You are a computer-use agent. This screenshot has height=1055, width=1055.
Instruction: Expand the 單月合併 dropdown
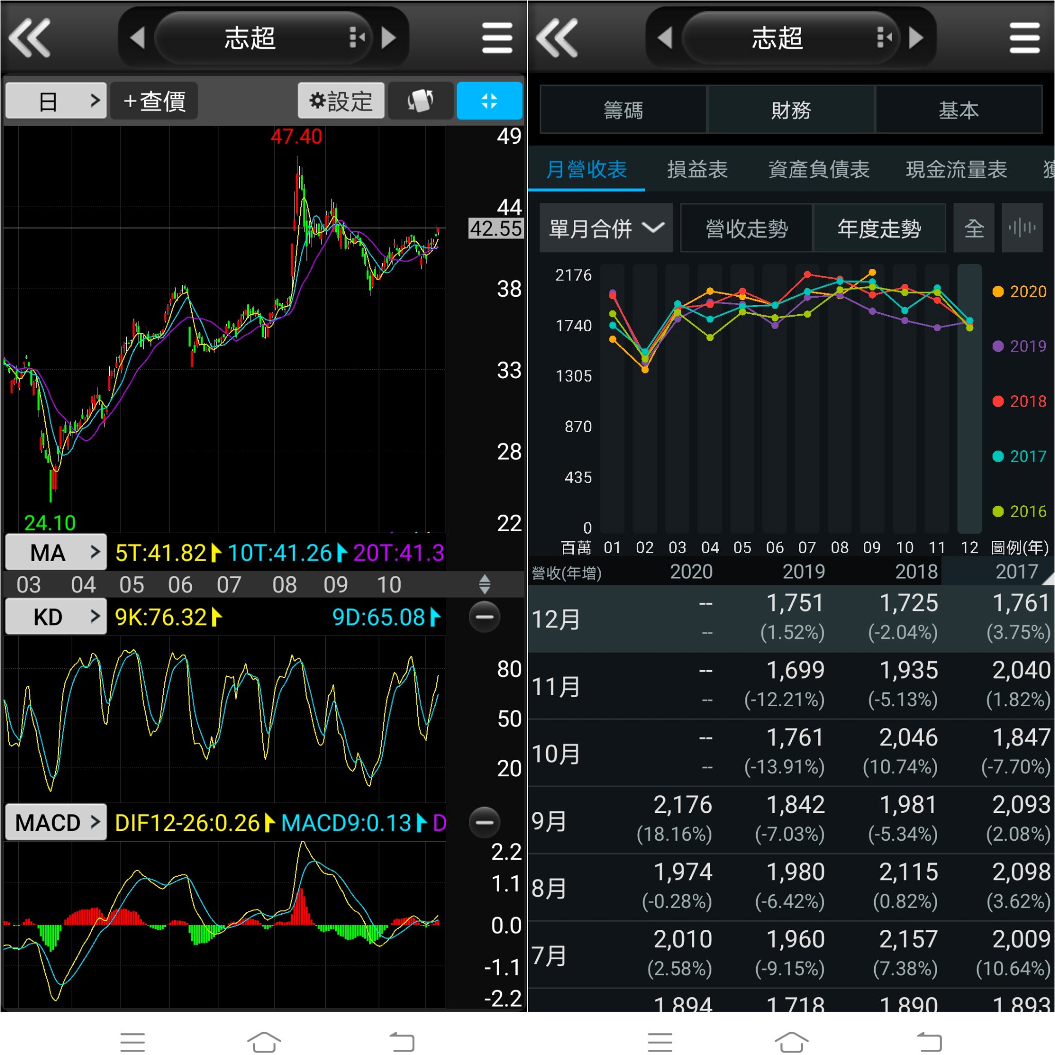tap(606, 228)
